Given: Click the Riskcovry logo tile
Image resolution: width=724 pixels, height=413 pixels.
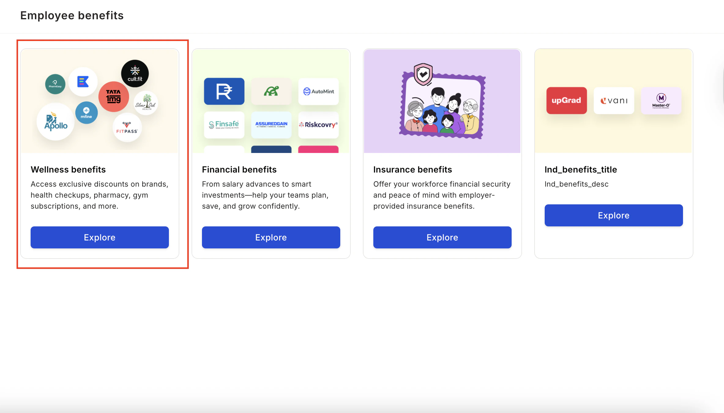Looking at the screenshot, I should tap(319, 125).
